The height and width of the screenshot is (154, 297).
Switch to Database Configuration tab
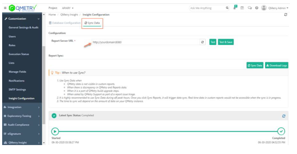pos(65,23)
